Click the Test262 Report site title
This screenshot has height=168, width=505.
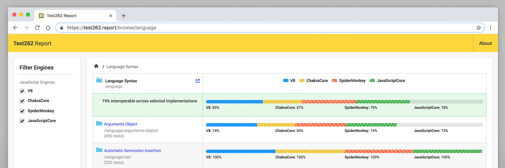click(32, 43)
